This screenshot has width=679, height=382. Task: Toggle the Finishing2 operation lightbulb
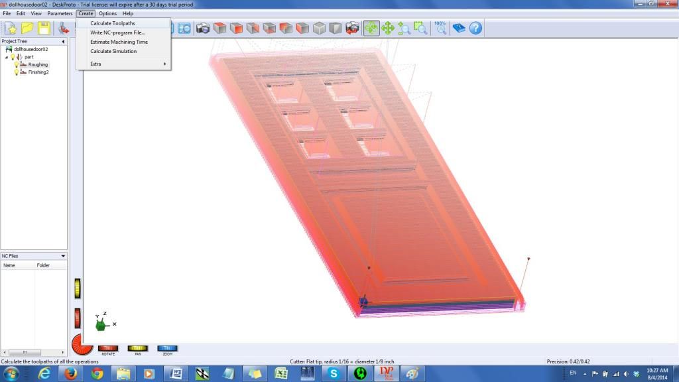[17, 72]
